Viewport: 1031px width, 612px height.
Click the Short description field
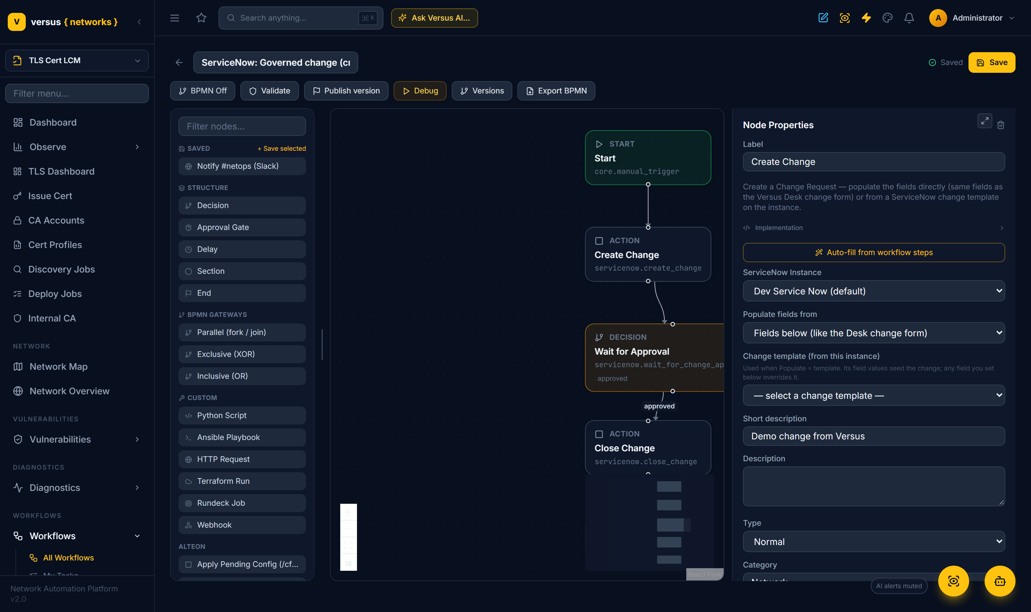pos(873,436)
